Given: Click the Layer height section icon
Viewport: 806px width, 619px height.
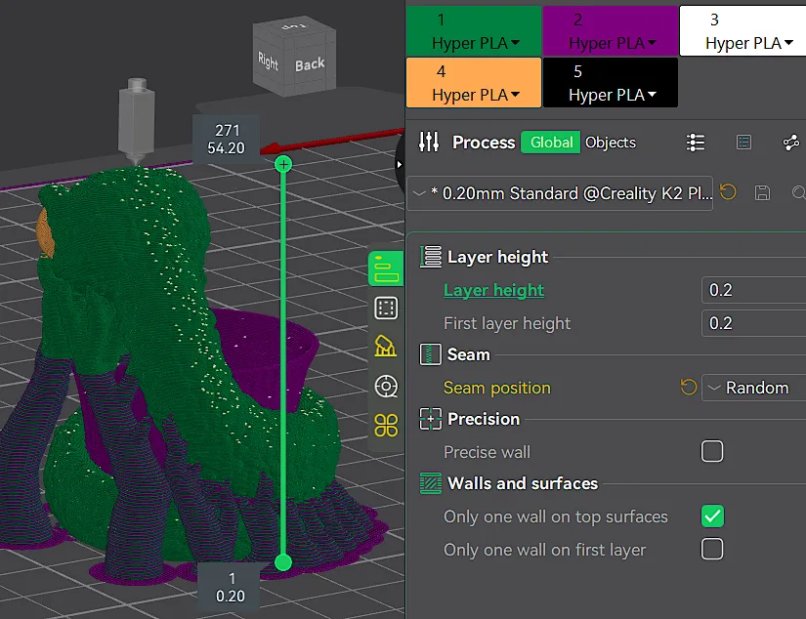Looking at the screenshot, I should click(x=431, y=257).
